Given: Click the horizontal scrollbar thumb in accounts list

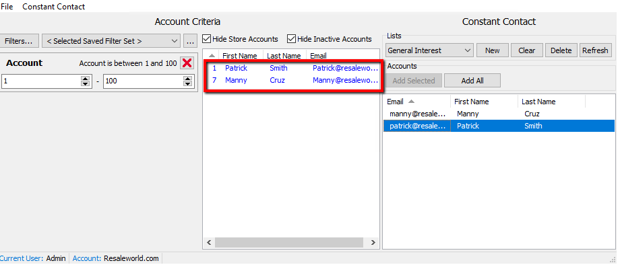Looking at the screenshot, I should [289, 243].
